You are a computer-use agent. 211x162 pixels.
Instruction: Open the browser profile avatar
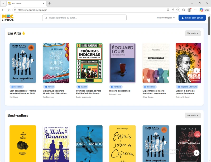[189, 10]
